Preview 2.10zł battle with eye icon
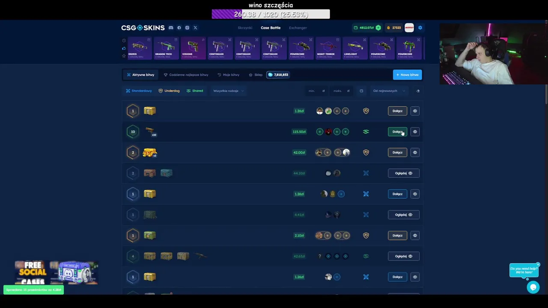 (x=415, y=235)
